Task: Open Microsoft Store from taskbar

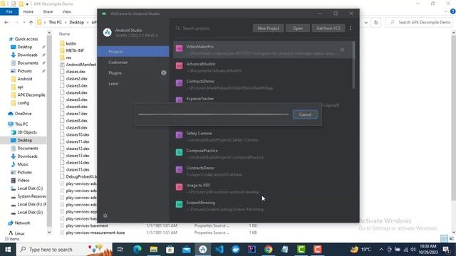Action: [170, 250]
